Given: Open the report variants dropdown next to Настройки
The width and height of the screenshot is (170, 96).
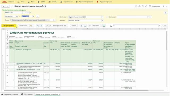Looking at the screenshot, I should tap(32, 26).
